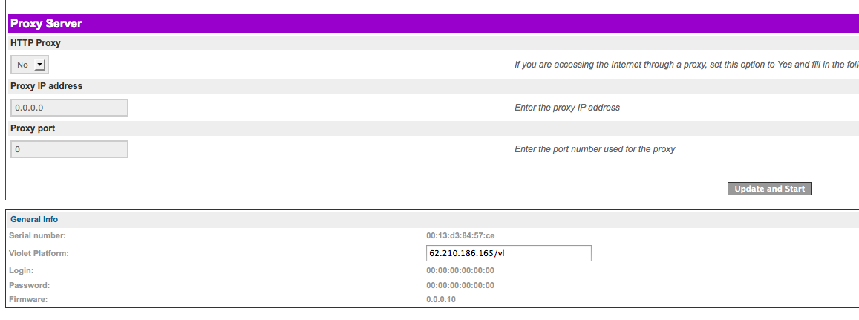Viewport: 859px width, 320px height.
Task: Click the Proxy port label
Action: (33, 128)
